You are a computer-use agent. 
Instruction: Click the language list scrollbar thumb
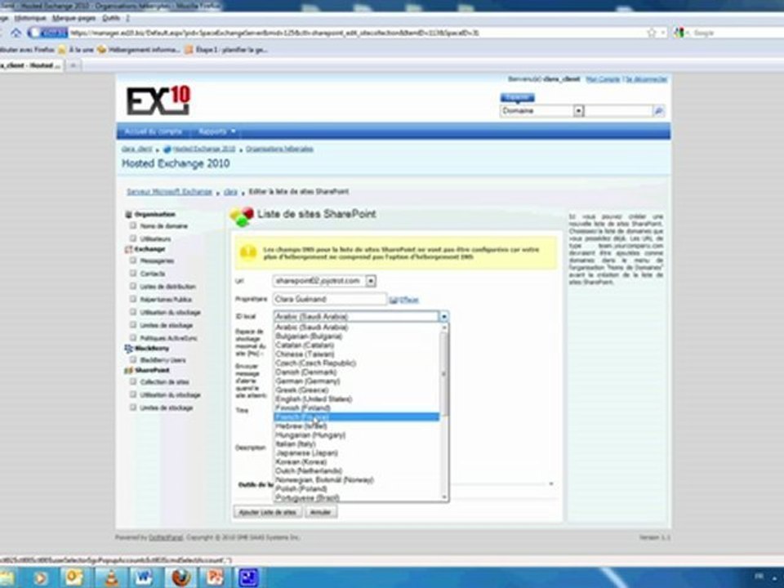(x=444, y=374)
